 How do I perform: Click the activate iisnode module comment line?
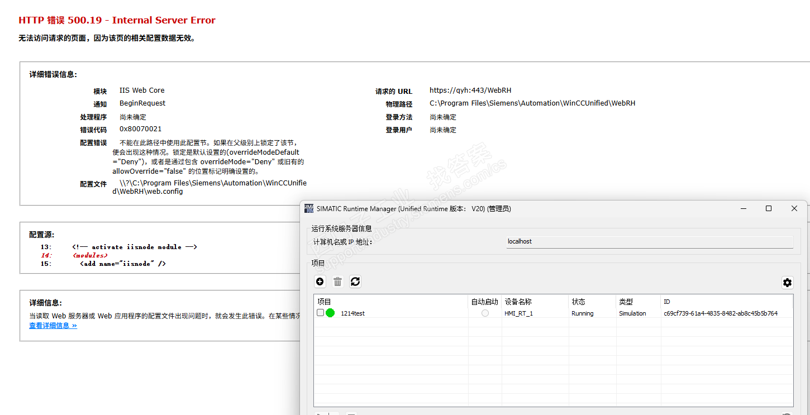click(135, 247)
